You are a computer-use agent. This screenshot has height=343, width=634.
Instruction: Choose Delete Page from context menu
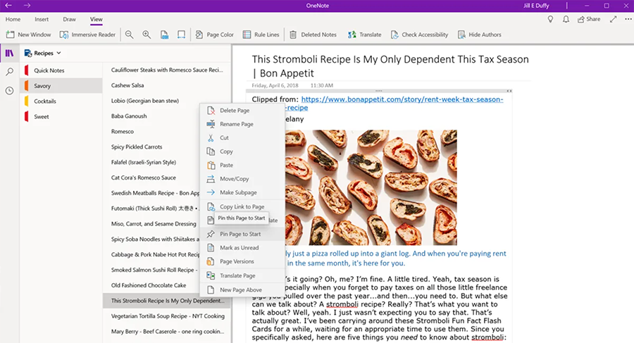pyautogui.click(x=242, y=111)
